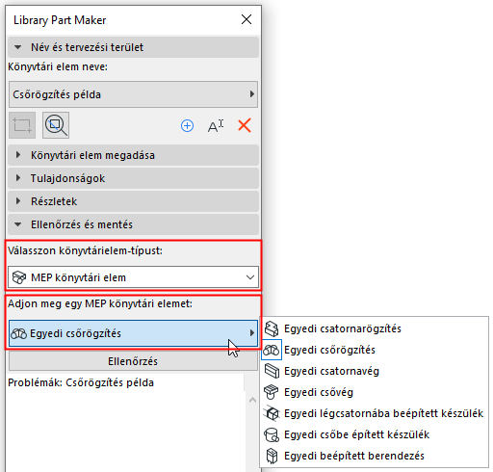
Task: Select Egyedi beépített berendezés from the menu
Action: click(x=375, y=456)
